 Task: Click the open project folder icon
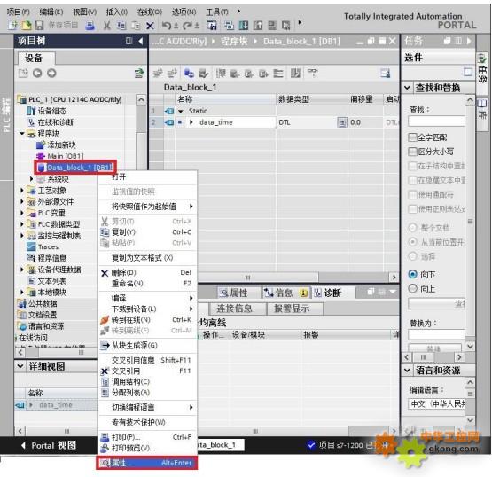27,25
